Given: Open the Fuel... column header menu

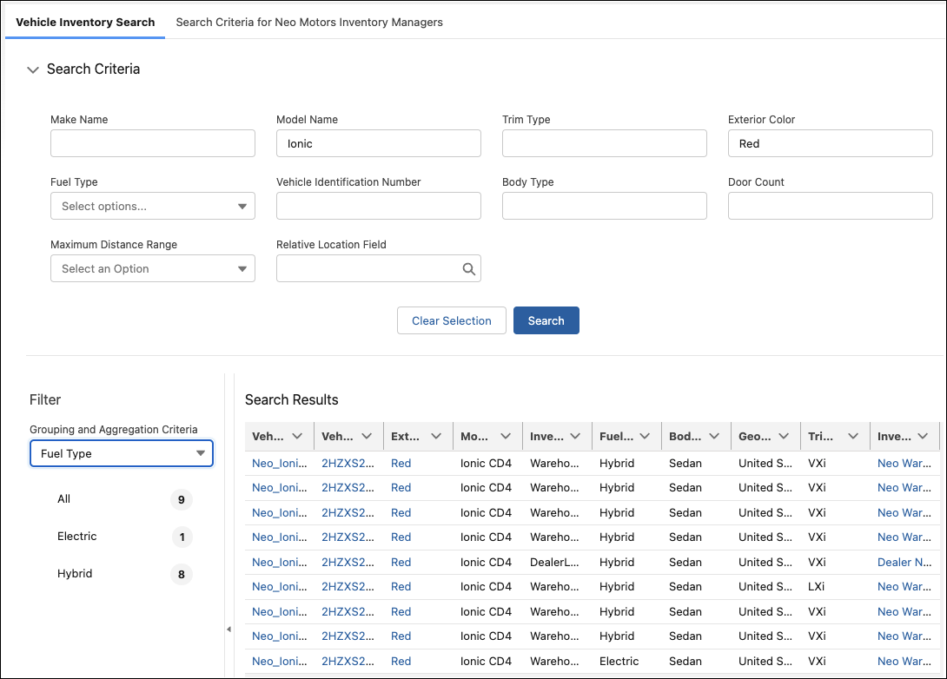Looking at the screenshot, I should point(645,437).
